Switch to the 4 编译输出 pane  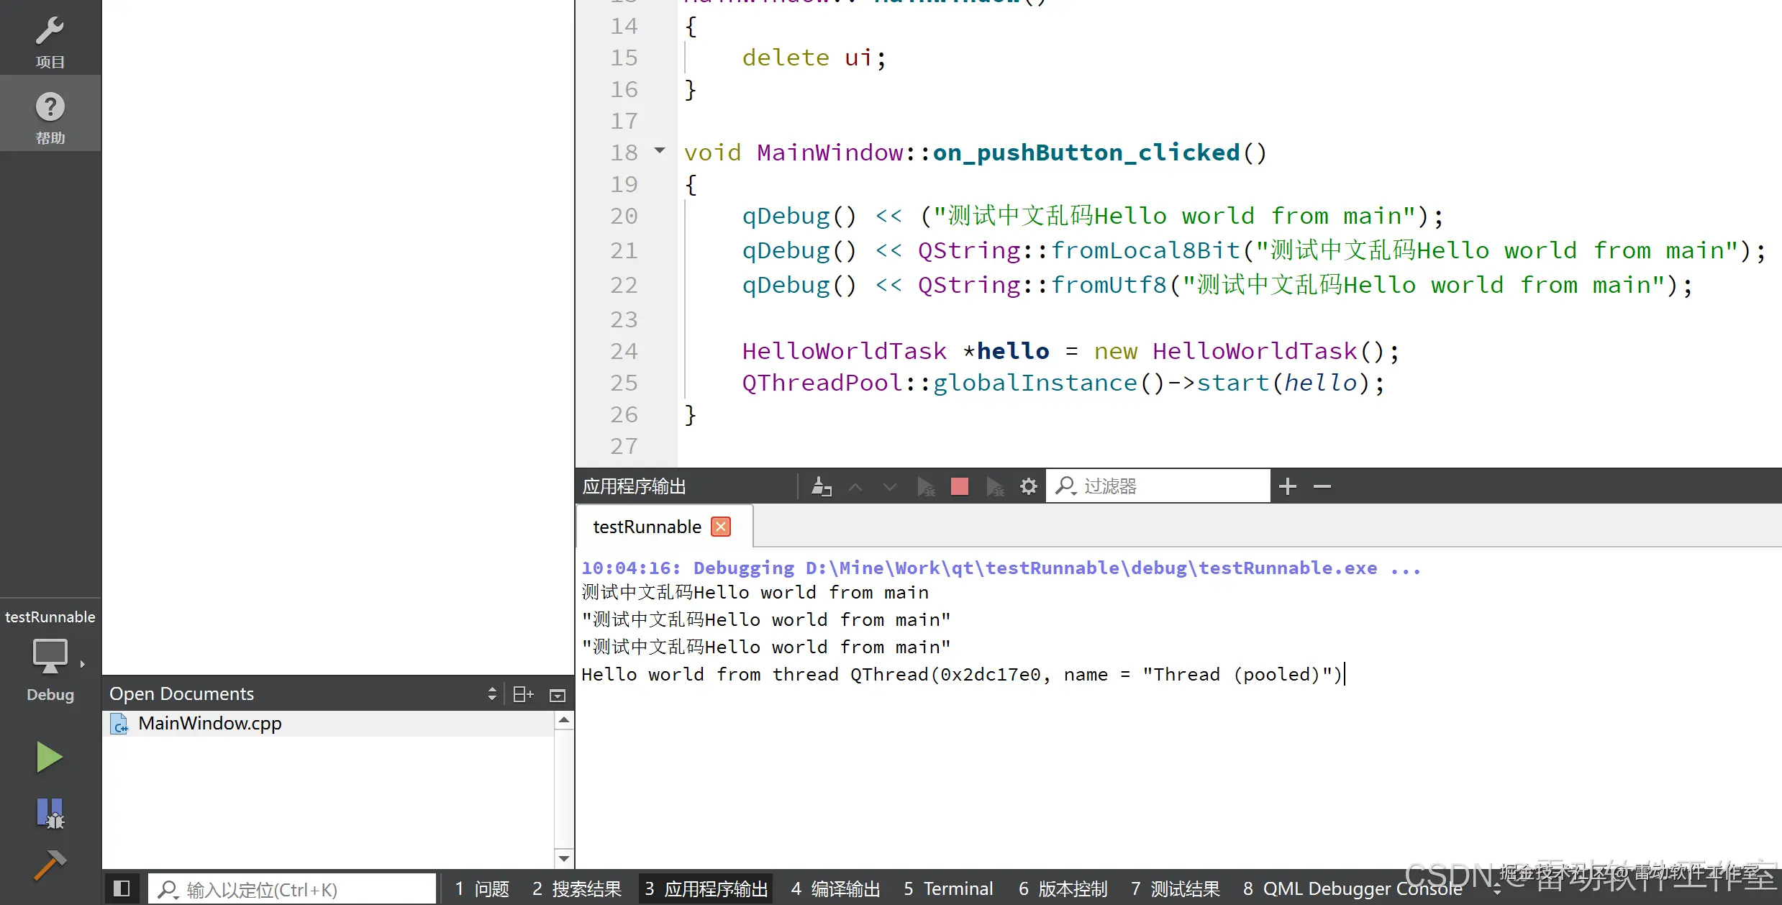pos(835,889)
